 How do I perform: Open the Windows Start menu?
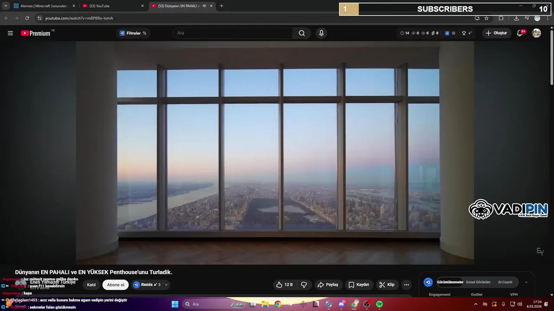[x=175, y=304]
